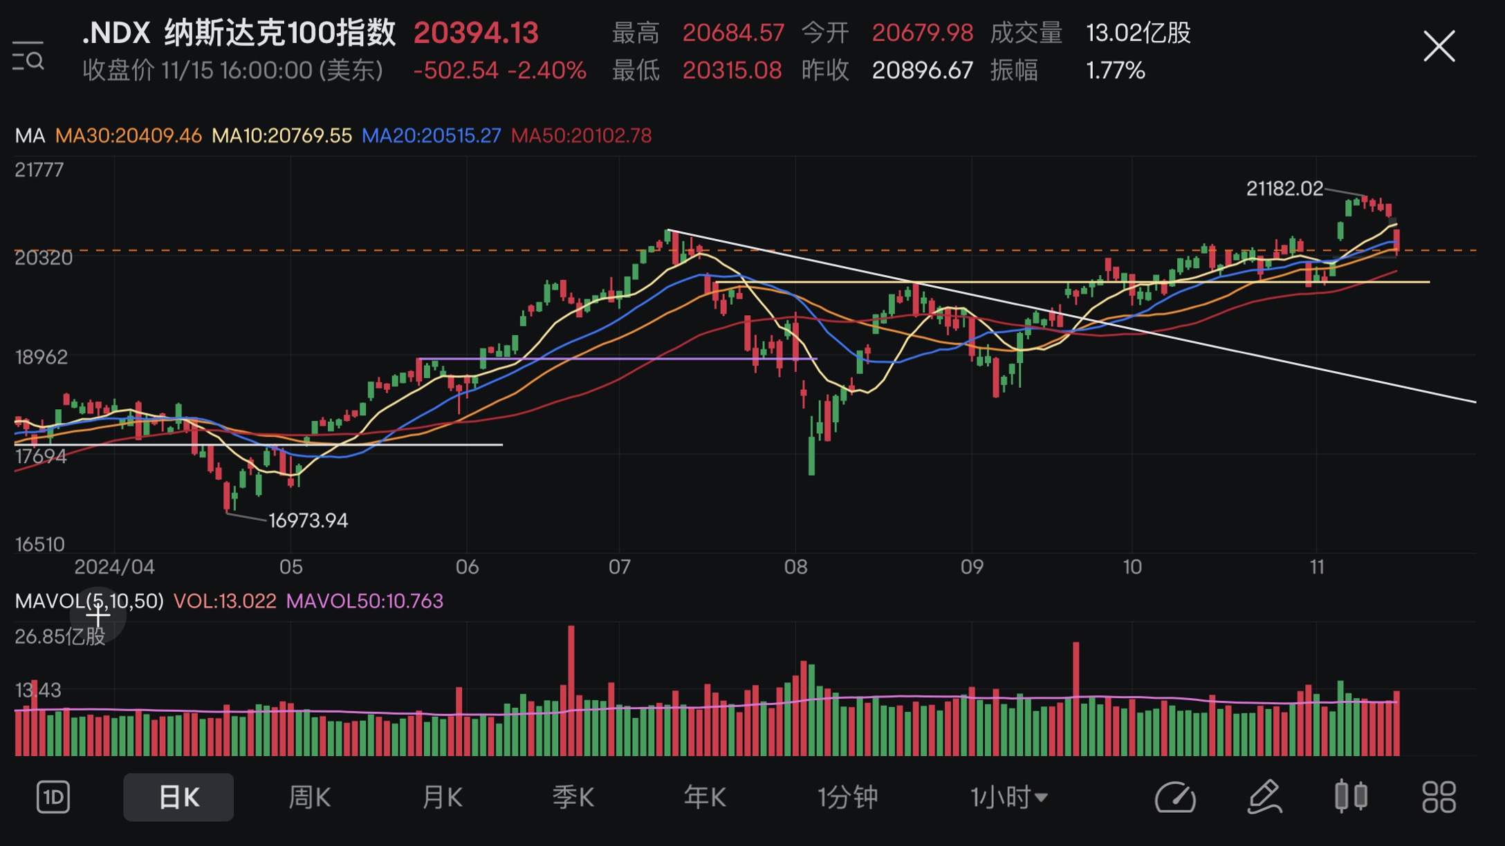Tap the 振幅 1.77% amplitude figure
1505x846 pixels.
(1068, 70)
